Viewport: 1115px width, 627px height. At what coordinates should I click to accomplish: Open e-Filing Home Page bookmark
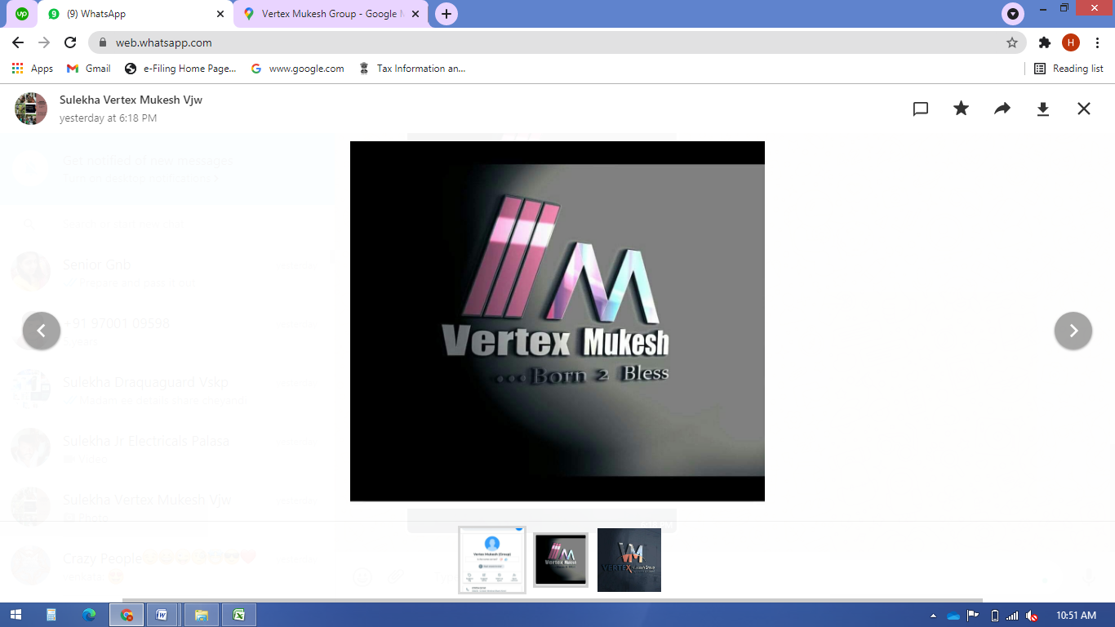click(180, 69)
